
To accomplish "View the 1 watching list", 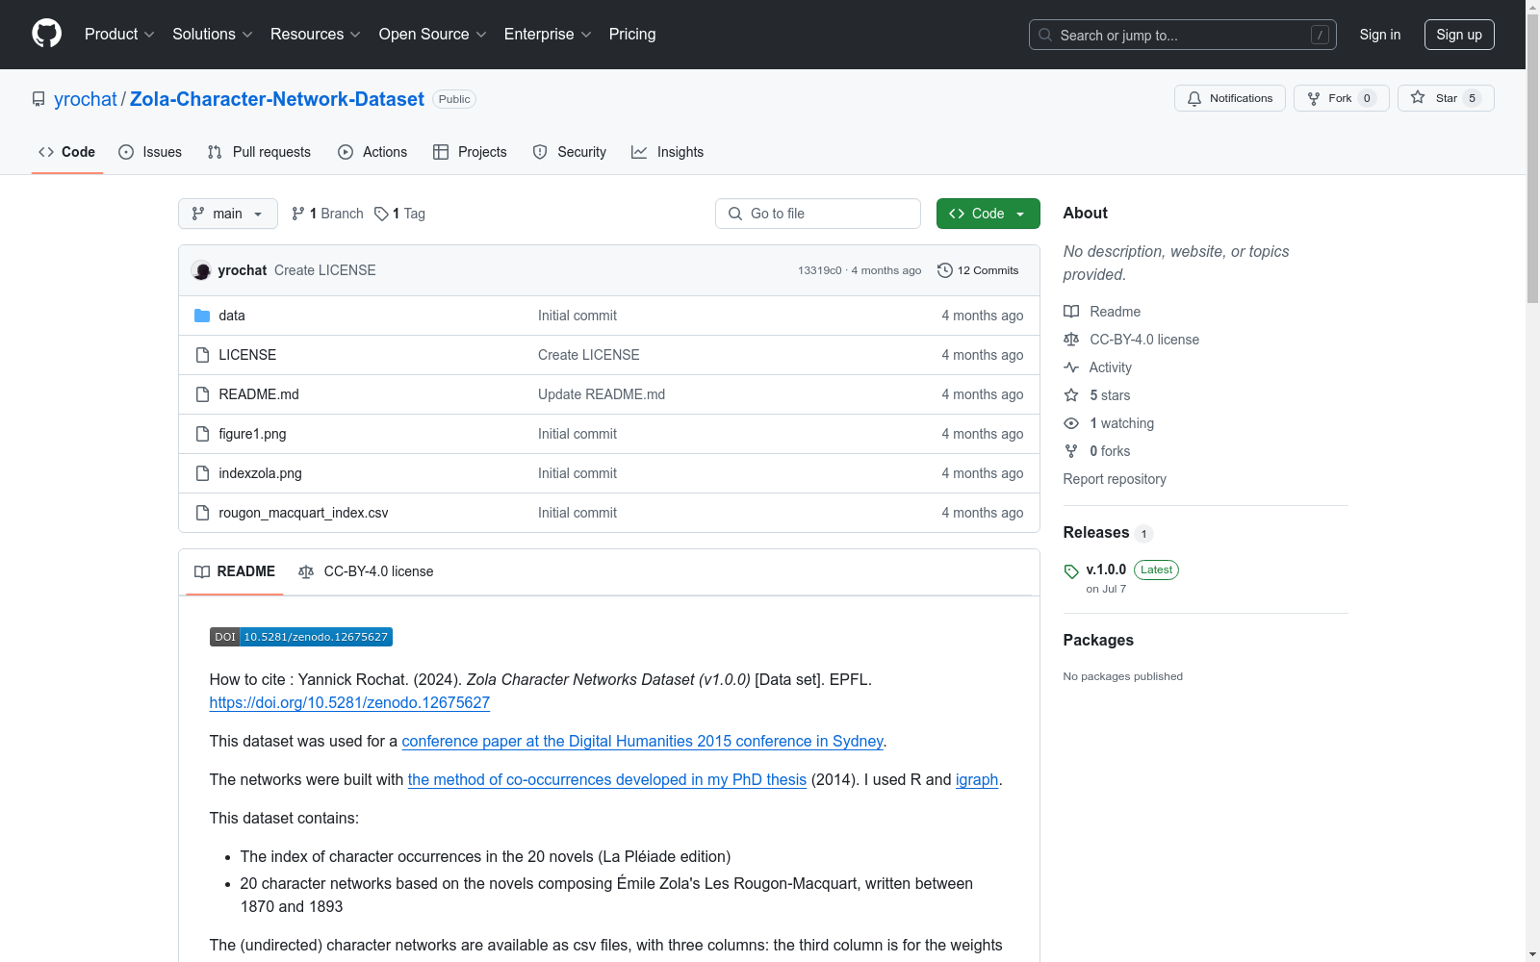I will tap(1109, 423).
